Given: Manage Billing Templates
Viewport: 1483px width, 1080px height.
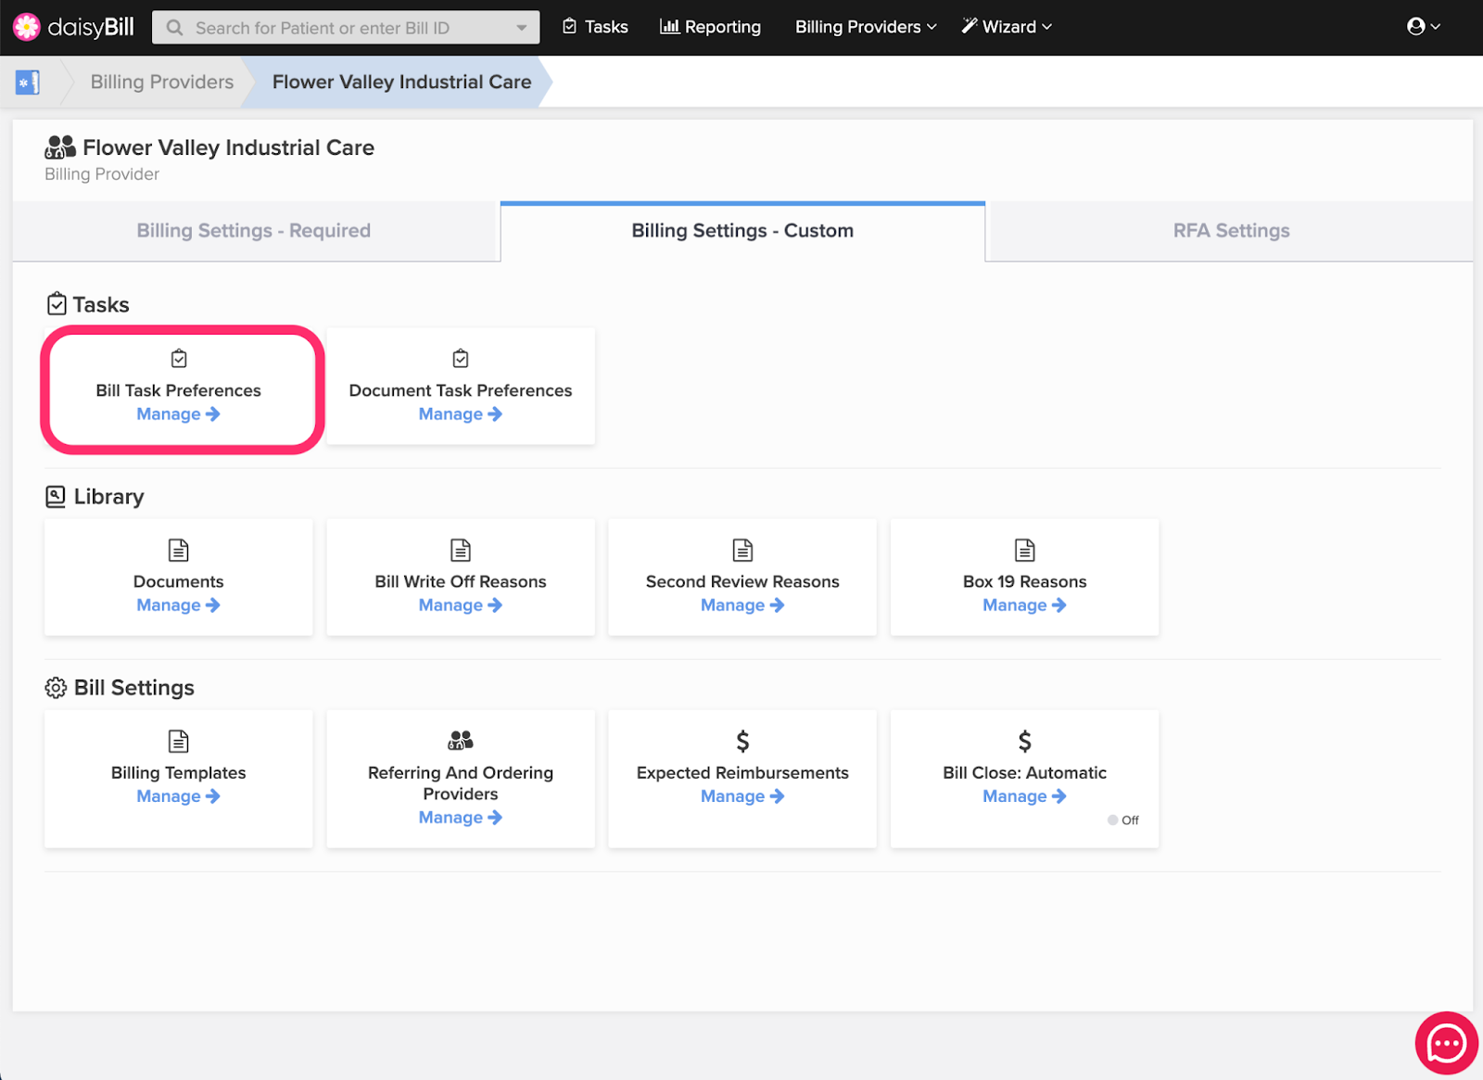Looking at the screenshot, I should pyautogui.click(x=178, y=796).
